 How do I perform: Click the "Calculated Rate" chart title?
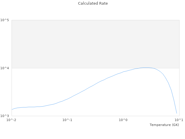tap(92, 3)
